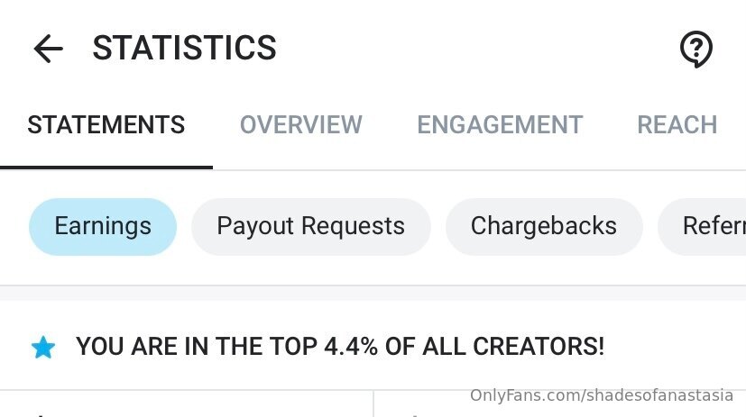Switch to the REACH tab
The height and width of the screenshot is (417, 746).
point(677,125)
